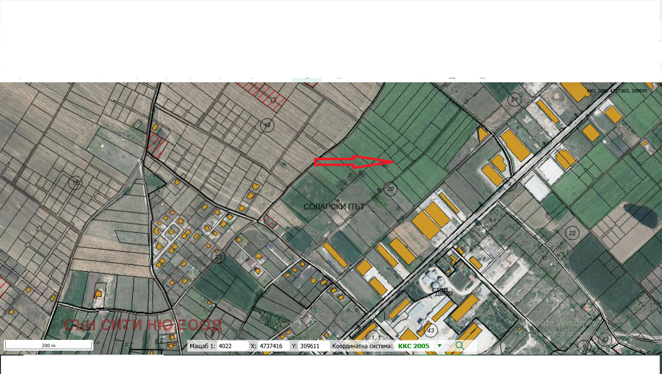Click the green magnifier search icon
The width and height of the screenshot is (662, 374).
[460, 346]
